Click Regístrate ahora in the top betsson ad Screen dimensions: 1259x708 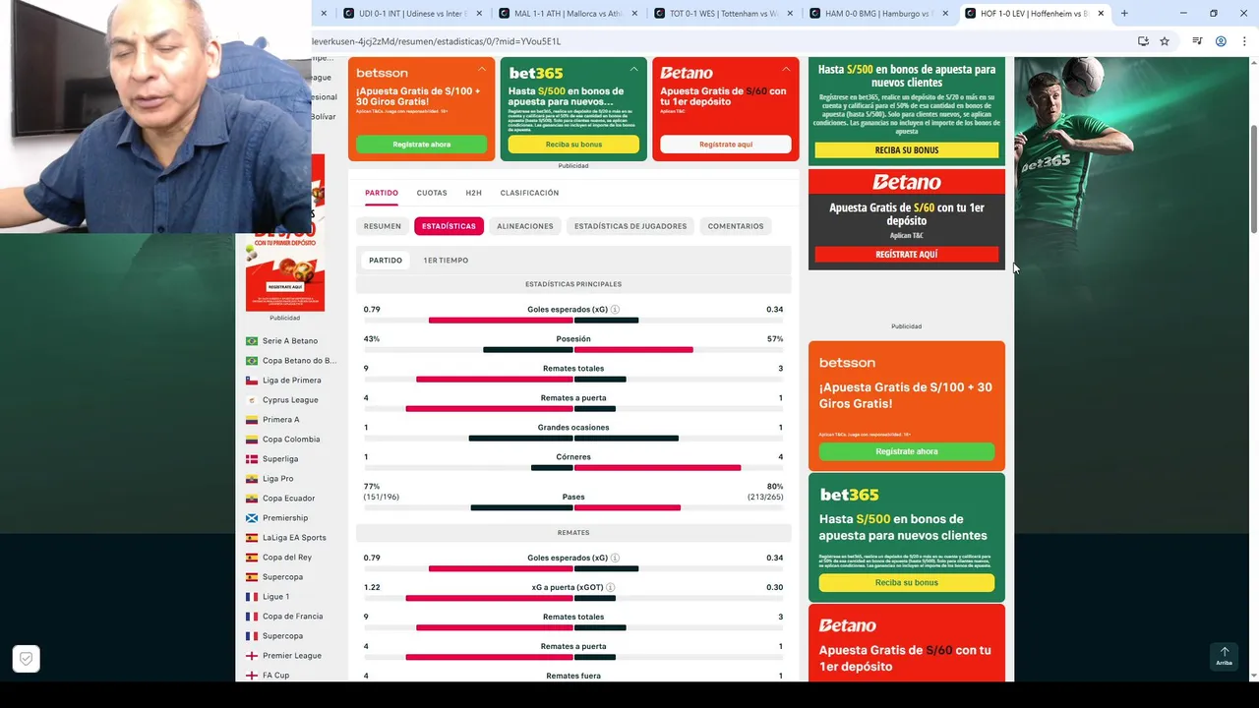tap(421, 145)
